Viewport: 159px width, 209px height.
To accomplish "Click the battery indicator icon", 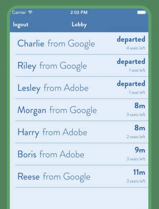I will click(142, 13).
